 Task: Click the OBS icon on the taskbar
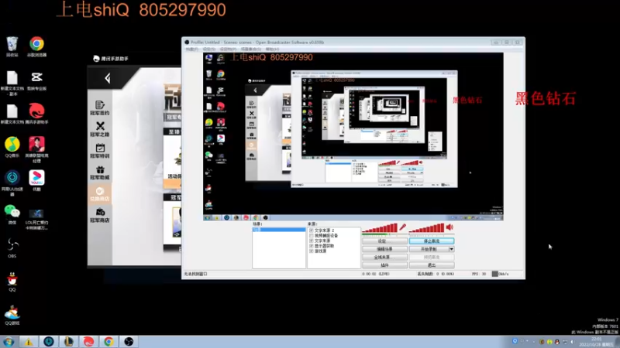point(129,341)
